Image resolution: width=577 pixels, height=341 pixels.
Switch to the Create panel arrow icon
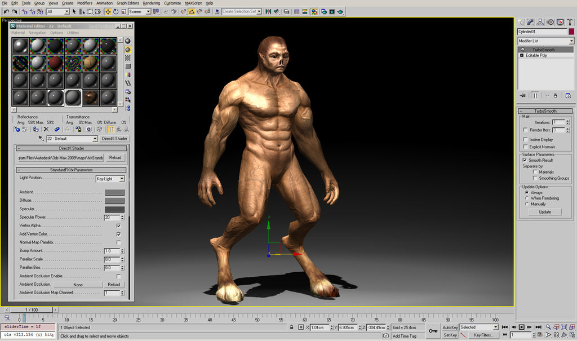pos(521,21)
